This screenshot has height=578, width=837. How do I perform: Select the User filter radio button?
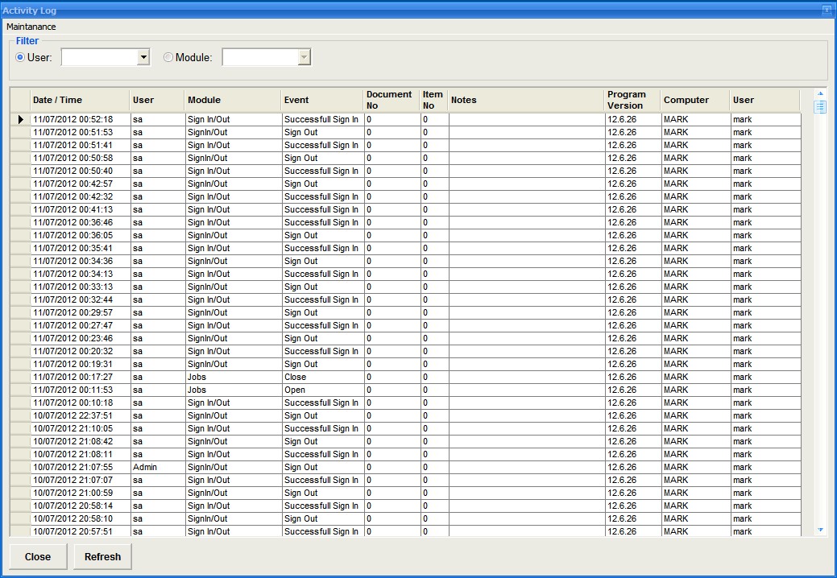coord(21,57)
